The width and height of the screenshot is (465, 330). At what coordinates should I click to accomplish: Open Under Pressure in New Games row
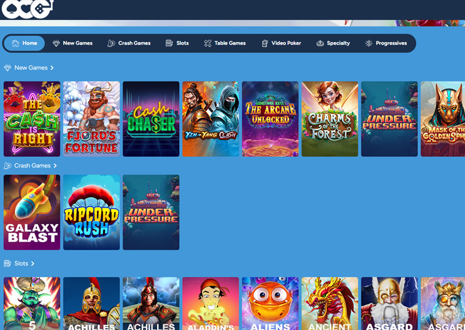pos(390,119)
